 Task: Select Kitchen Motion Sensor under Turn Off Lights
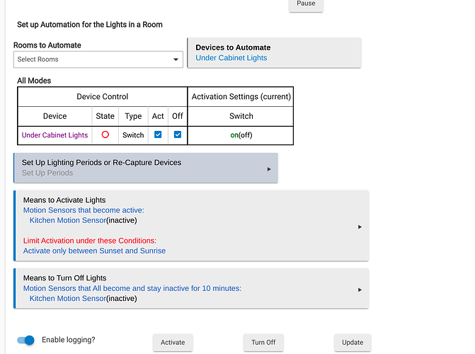[x=83, y=299]
